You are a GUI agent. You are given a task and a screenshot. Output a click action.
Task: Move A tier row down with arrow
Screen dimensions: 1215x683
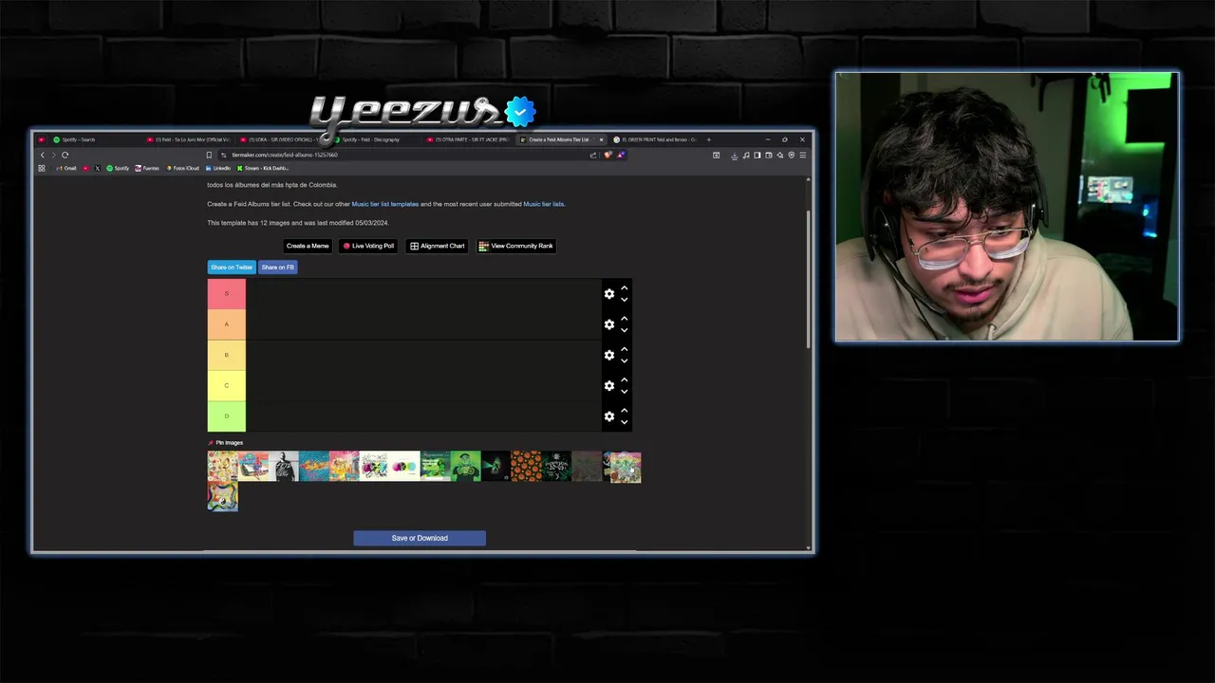(x=624, y=330)
